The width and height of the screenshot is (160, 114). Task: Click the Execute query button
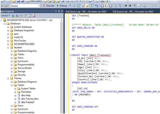(x=49, y=6)
